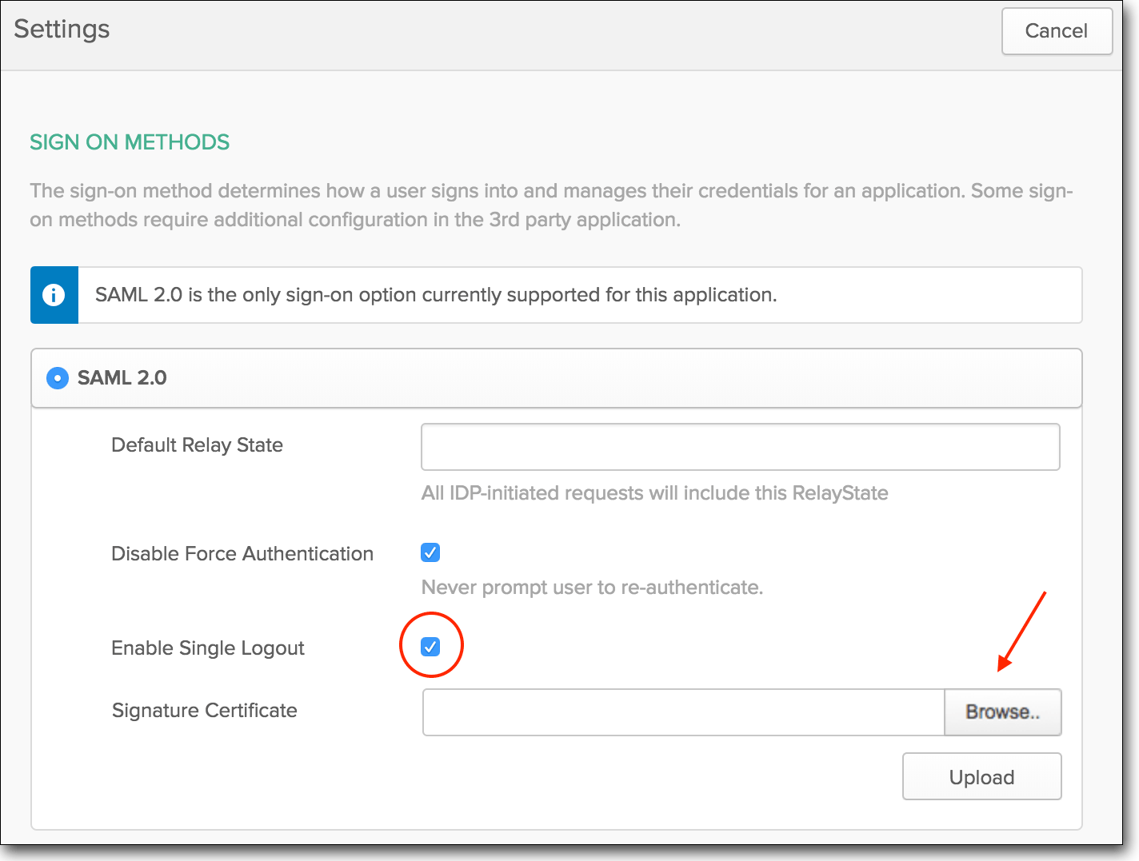Click the SIGN ON METHODS heading
The height and width of the screenshot is (861, 1139).
[x=130, y=142]
